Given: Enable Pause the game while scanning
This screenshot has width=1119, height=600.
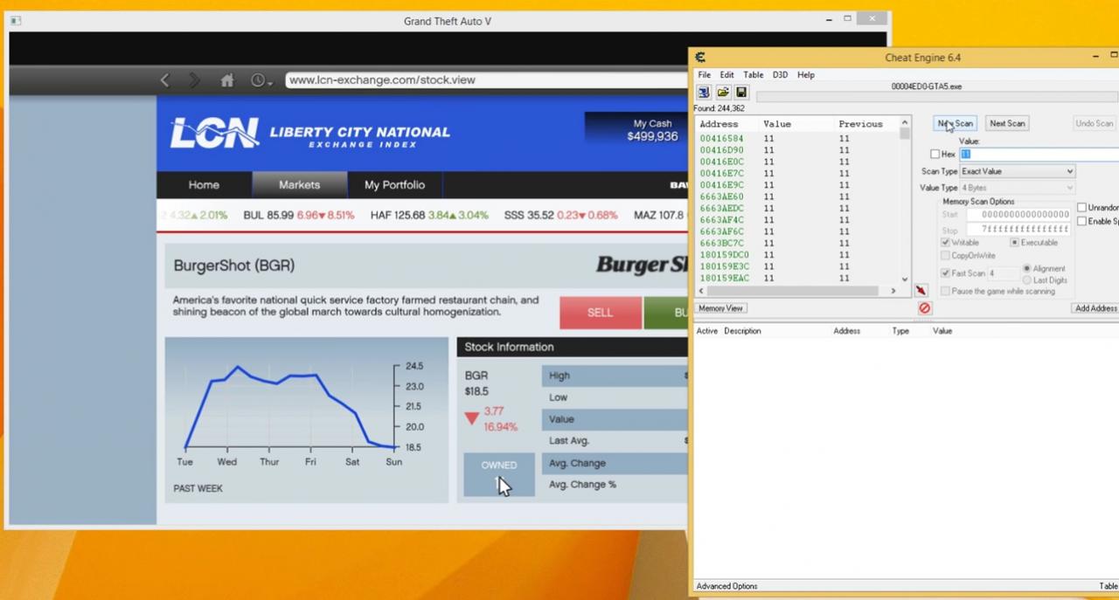Looking at the screenshot, I should point(946,291).
